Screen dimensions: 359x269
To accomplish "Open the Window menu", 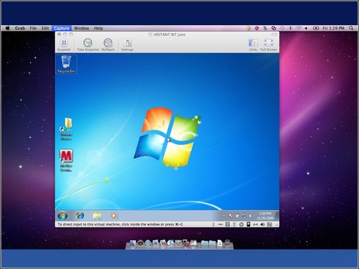I will point(81,28).
